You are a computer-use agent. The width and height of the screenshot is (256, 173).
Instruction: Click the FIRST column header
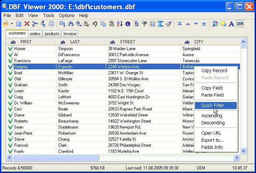click(31, 42)
